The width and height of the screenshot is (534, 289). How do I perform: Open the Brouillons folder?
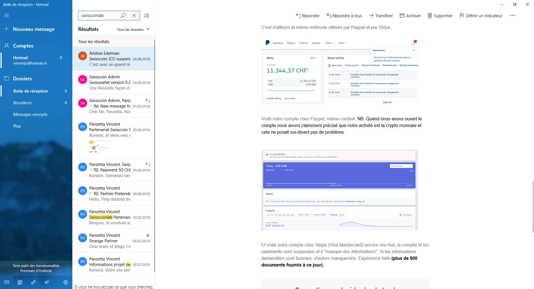point(23,103)
